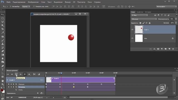This screenshot has width=178, height=100.
Task: Open the audio track music note menu
Action: [42, 93]
